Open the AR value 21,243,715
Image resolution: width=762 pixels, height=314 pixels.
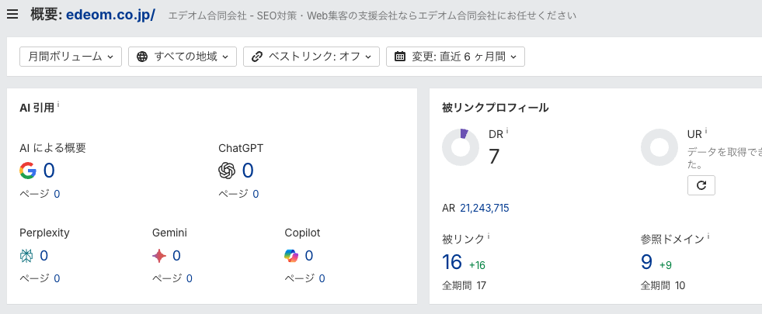485,209
